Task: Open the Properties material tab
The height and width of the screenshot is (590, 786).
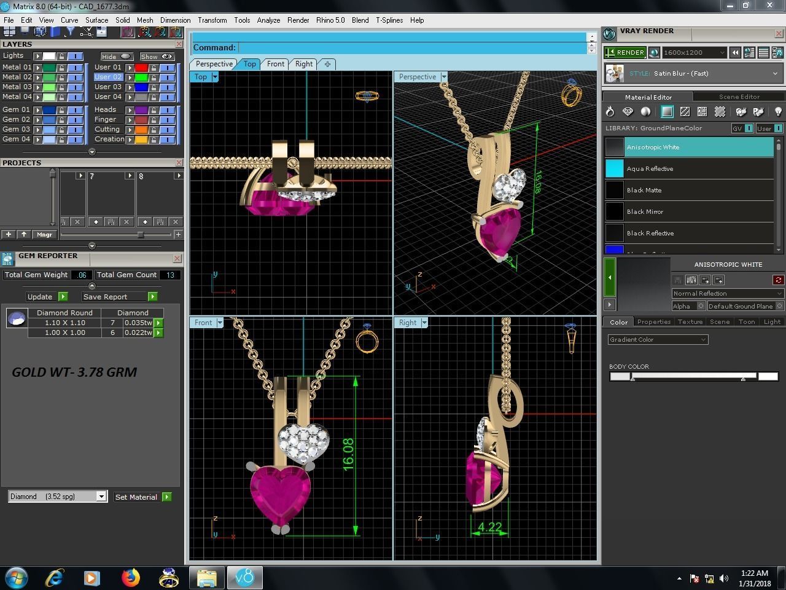Action: pos(653,321)
